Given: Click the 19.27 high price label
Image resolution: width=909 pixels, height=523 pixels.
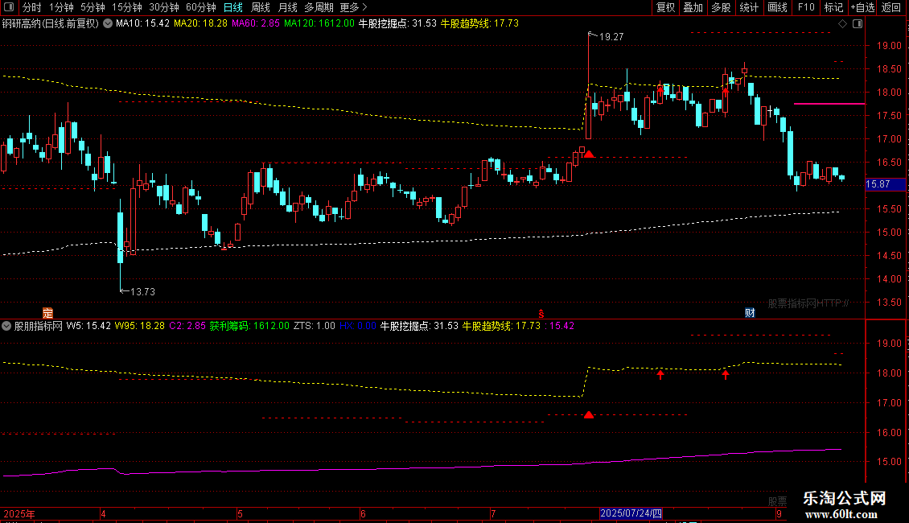Looking at the screenshot, I should 611,37.
